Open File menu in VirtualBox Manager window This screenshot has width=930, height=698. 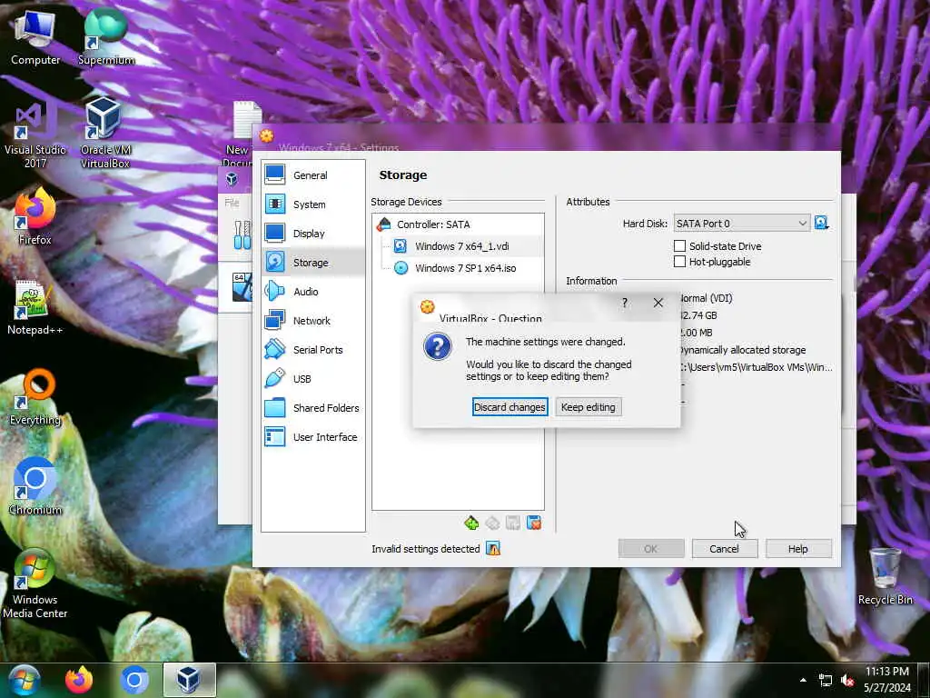click(x=232, y=203)
